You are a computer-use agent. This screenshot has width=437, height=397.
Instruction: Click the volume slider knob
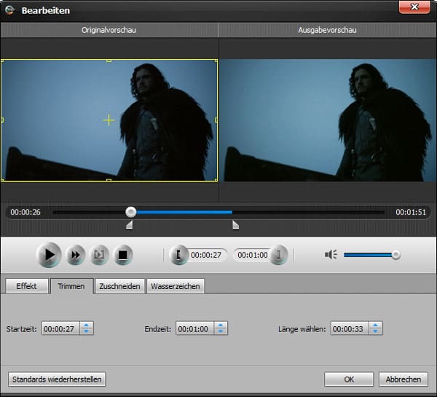point(395,255)
